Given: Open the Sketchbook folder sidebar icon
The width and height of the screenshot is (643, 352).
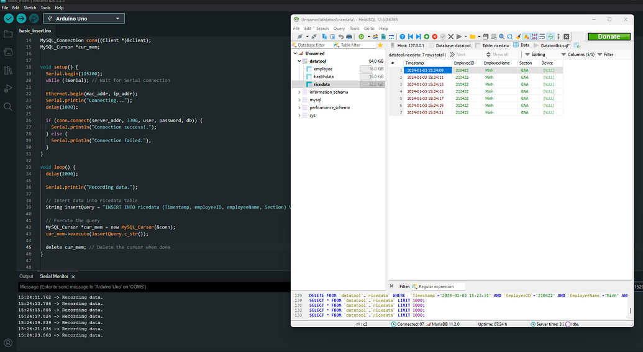Looking at the screenshot, I should point(8,34).
